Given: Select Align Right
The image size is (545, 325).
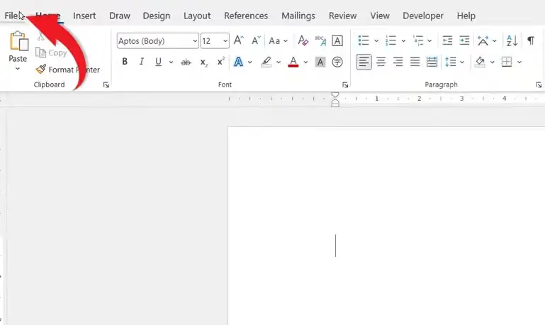Looking at the screenshot, I should pos(398,62).
